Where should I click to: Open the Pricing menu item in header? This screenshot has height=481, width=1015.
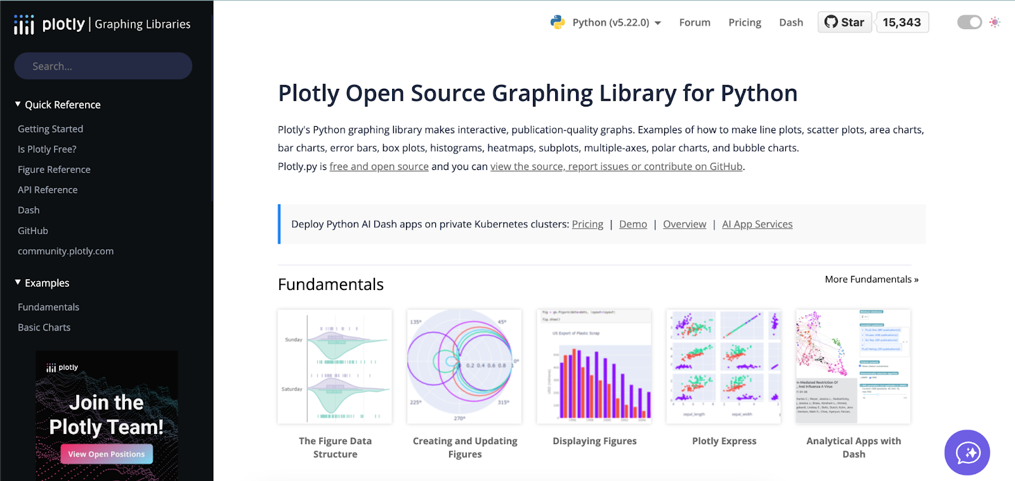tap(745, 22)
